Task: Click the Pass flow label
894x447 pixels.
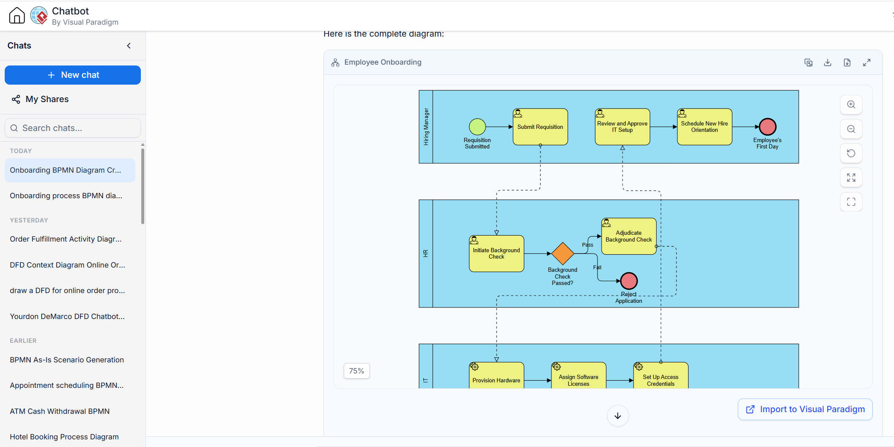Action: click(x=588, y=245)
